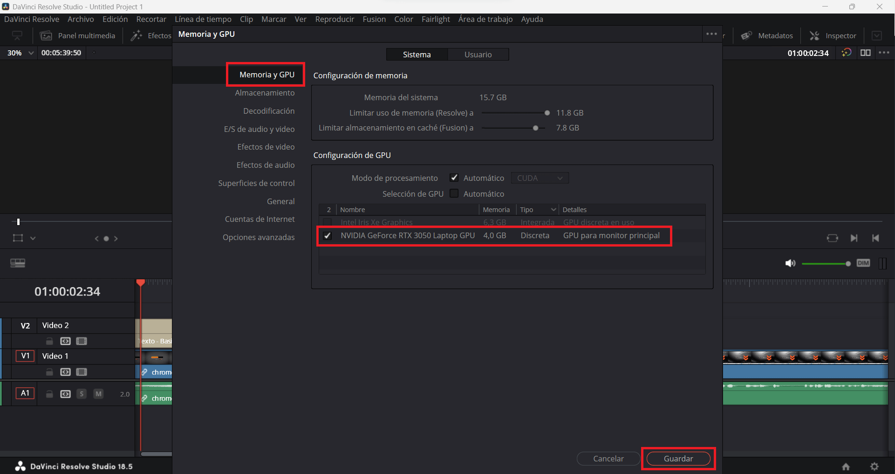This screenshot has width=895, height=474.
Task: Click the three-dot menu of the preferences dialog
Action: click(711, 34)
